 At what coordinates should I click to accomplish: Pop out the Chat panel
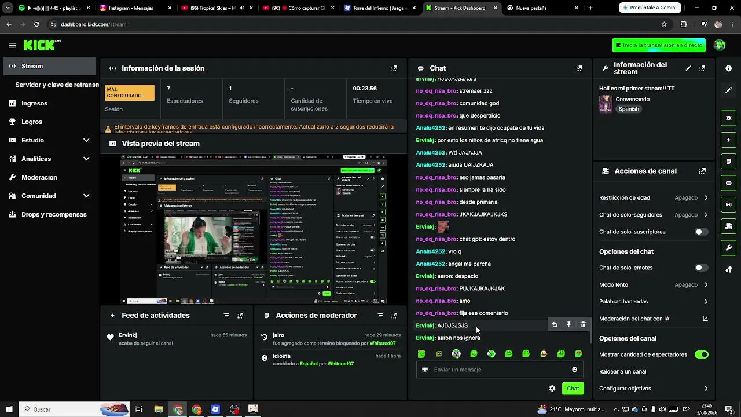[x=579, y=68]
